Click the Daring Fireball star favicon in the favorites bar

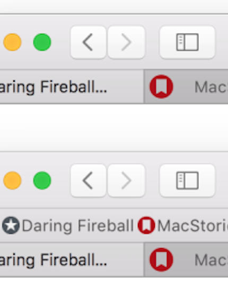point(11,225)
